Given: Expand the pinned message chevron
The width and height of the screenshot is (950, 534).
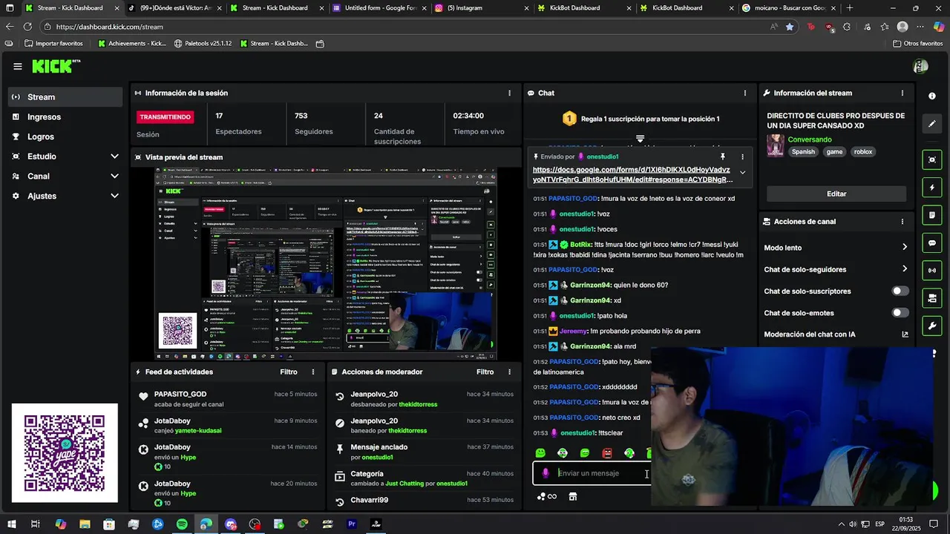Looking at the screenshot, I should point(742,173).
